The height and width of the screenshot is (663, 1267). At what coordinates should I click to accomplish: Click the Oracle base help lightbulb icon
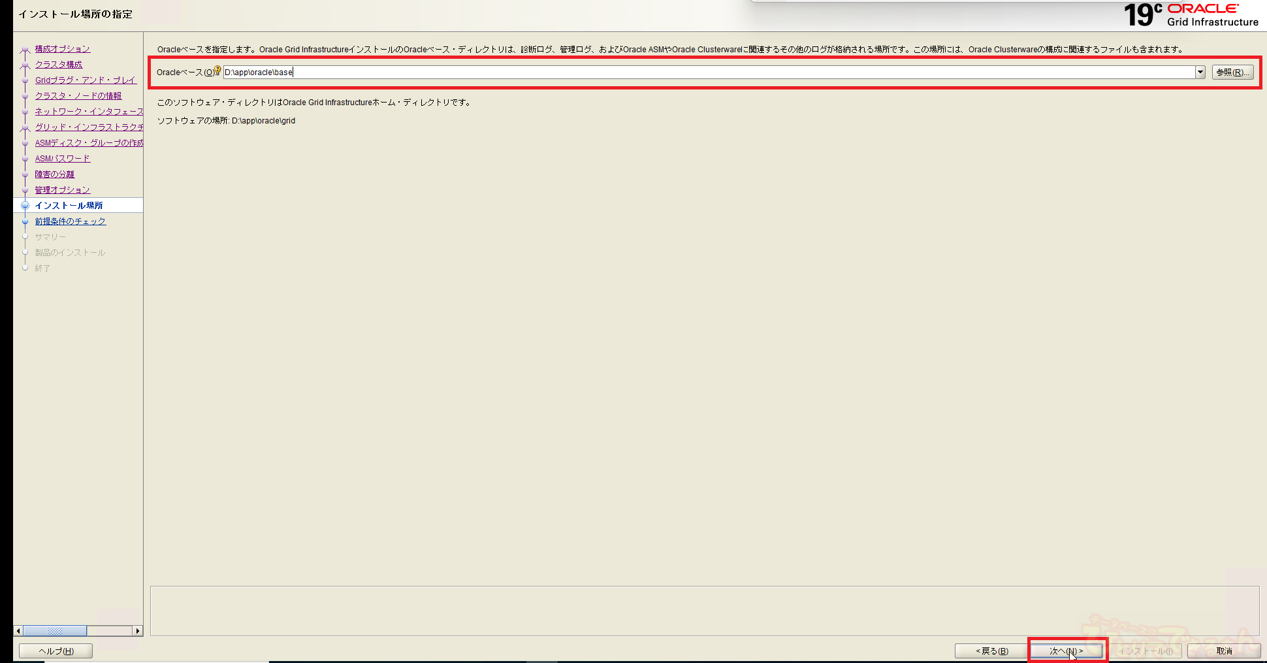(x=217, y=70)
